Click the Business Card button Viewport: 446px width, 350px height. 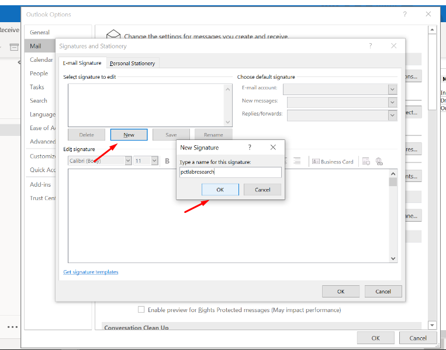[333, 162]
